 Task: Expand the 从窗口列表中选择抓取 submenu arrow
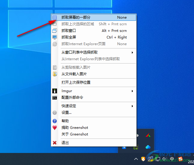tap(132, 52)
